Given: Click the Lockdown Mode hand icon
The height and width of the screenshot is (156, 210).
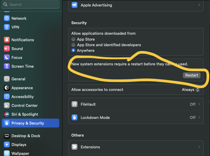Looking at the screenshot, I should click(75, 117).
